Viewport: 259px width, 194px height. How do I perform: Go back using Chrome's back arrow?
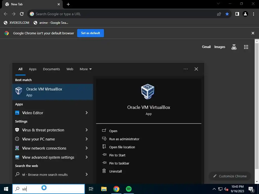[6, 14]
